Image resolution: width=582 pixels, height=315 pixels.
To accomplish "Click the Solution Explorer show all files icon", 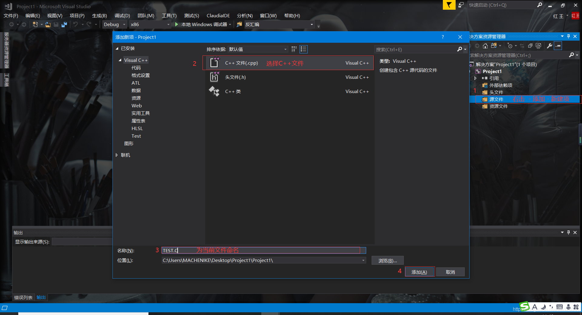I will coord(538,46).
